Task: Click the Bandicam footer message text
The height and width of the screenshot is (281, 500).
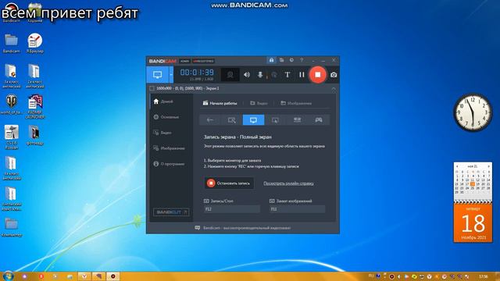Action: click(247, 228)
